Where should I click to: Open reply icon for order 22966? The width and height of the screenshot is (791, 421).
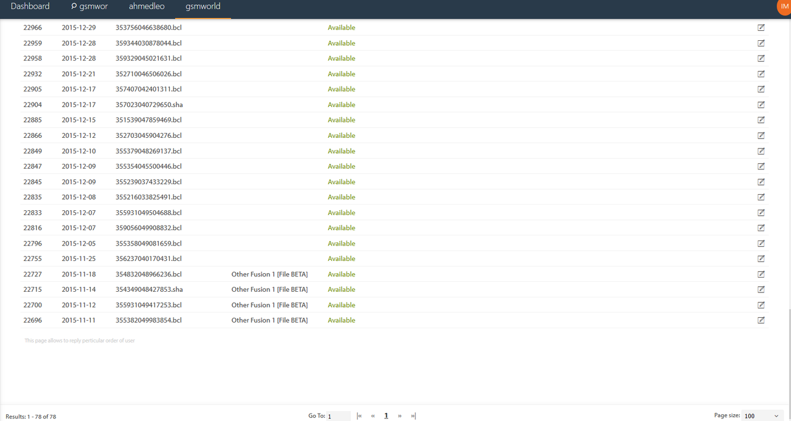click(x=761, y=28)
